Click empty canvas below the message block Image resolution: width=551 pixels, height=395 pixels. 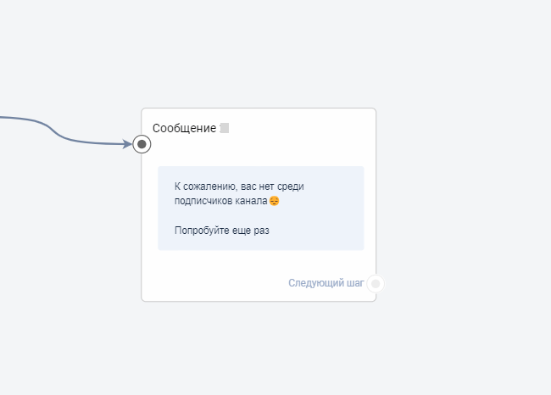(259, 348)
